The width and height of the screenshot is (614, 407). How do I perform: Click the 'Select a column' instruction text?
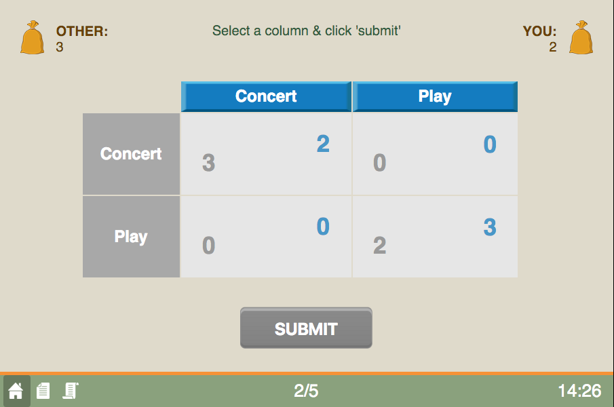[x=306, y=31]
